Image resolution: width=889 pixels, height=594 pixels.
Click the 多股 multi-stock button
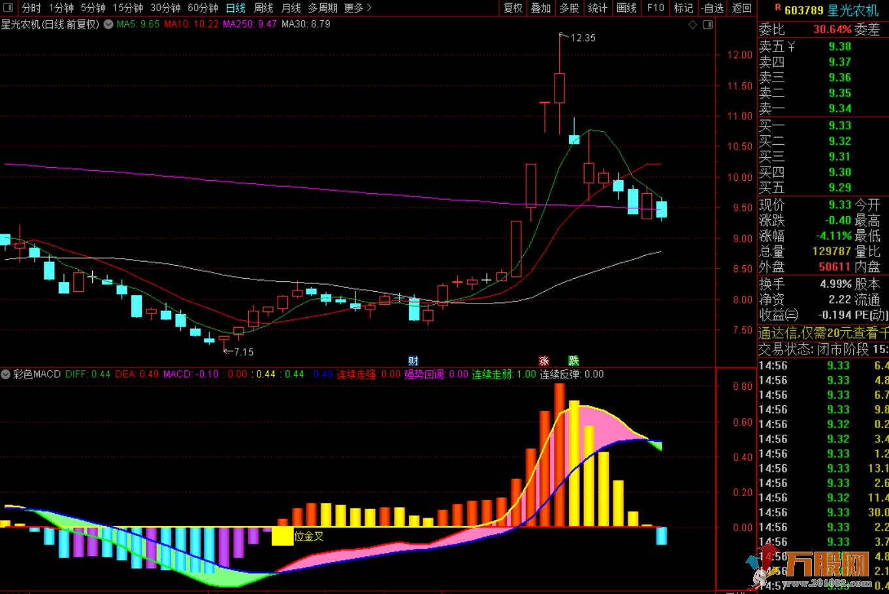pyautogui.click(x=569, y=8)
